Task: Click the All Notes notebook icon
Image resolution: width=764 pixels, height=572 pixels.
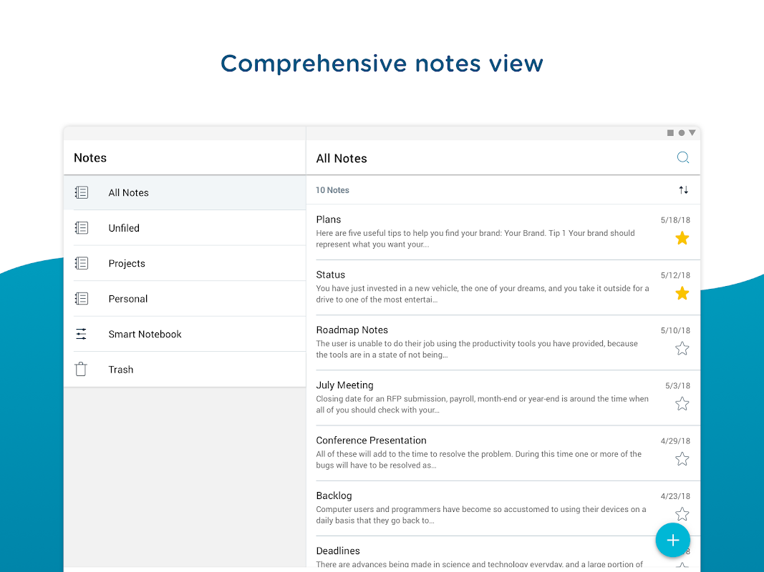Action: coord(82,192)
